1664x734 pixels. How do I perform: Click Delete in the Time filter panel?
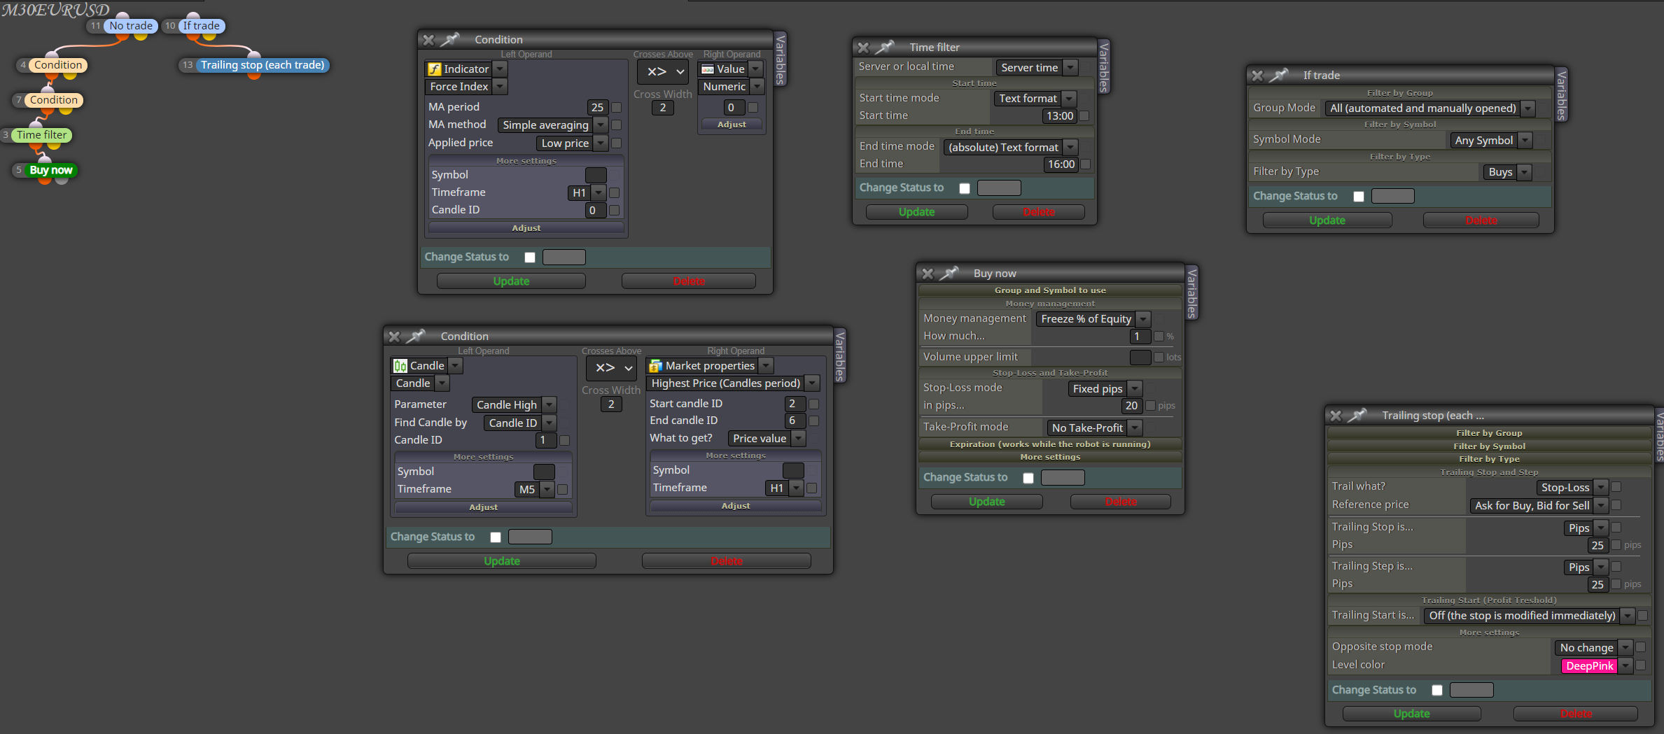pos(1038,212)
